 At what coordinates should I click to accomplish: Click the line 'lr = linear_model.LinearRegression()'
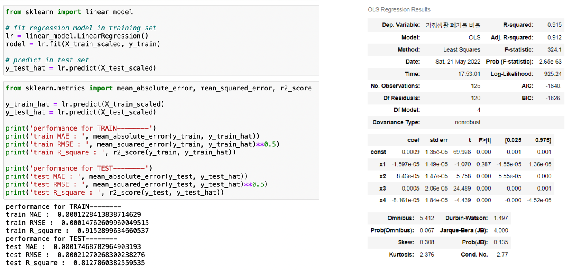77,36
